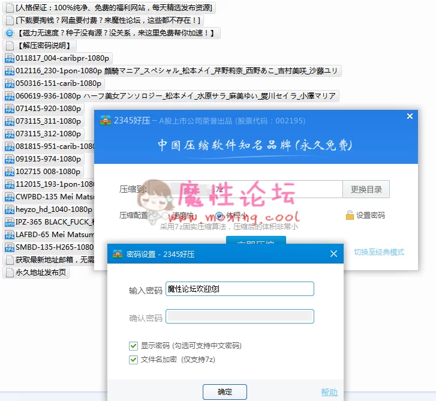The width and height of the screenshot is (436, 401).
Task: Select the 磁力无速度 shortcut name
Action: 116,33
